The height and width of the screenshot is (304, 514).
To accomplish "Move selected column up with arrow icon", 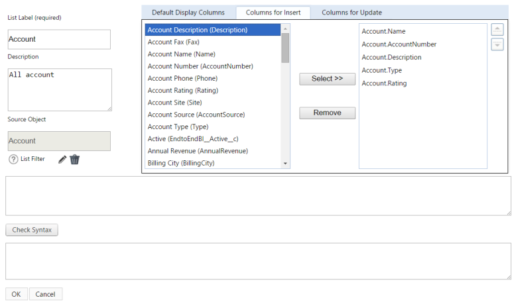I will coord(497,30).
